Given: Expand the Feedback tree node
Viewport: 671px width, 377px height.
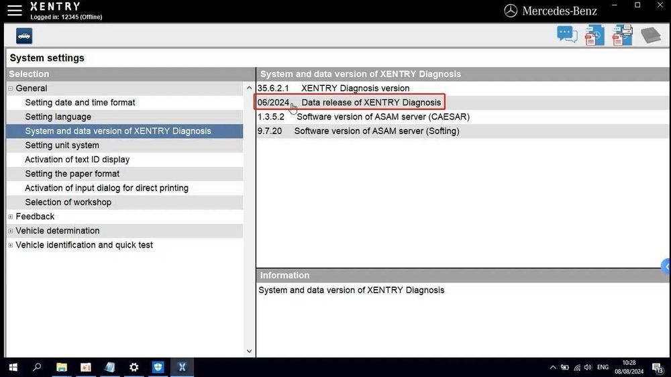Looking at the screenshot, I should coord(11,217).
